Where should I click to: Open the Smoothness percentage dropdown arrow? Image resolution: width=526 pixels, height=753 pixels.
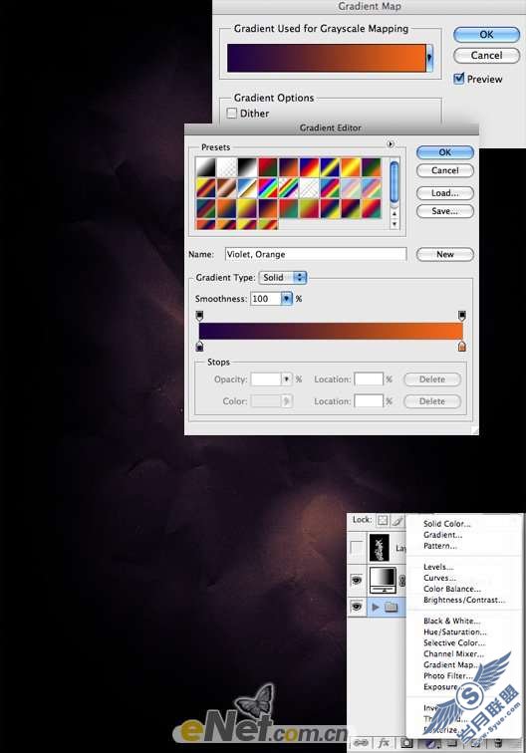point(287,299)
